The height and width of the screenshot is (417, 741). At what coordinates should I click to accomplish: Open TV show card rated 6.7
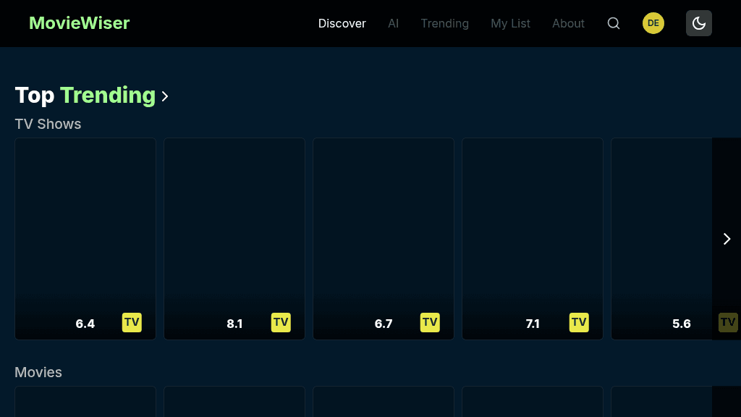(384, 239)
